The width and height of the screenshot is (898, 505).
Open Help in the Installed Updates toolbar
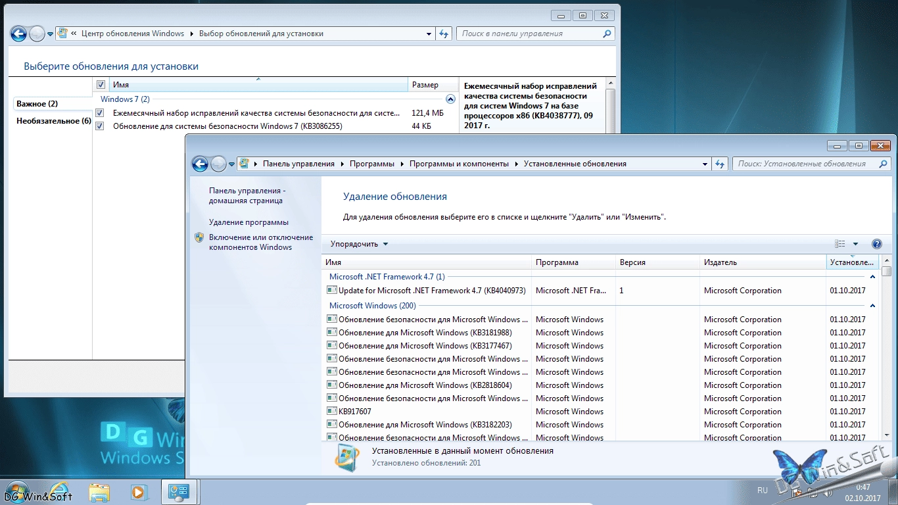876,244
